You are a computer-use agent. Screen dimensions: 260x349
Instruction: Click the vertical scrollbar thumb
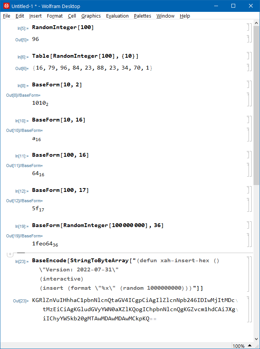point(256,105)
